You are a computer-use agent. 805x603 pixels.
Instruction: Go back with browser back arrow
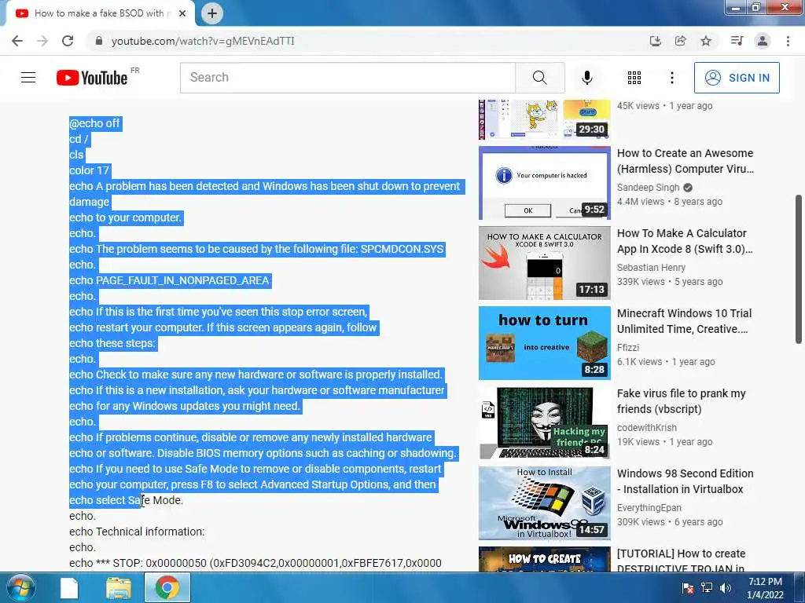point(17,41)
